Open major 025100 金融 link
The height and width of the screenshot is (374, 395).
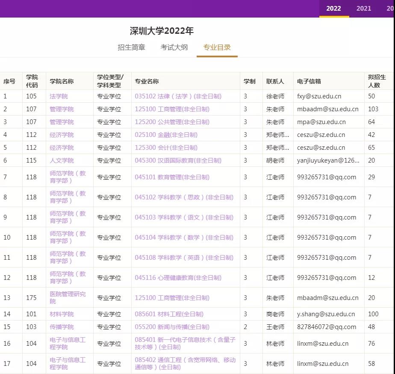pos(166,135)
